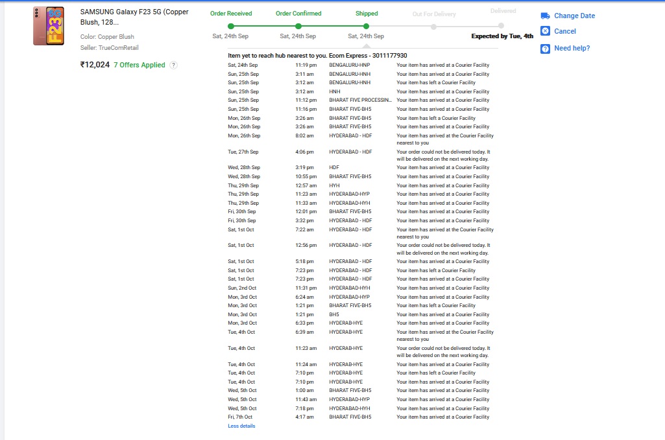The height and width of the screenshot is (440, 665).
Task: Select the Mon, 26th Sep 8:02 am time
Action: (304, 136)
